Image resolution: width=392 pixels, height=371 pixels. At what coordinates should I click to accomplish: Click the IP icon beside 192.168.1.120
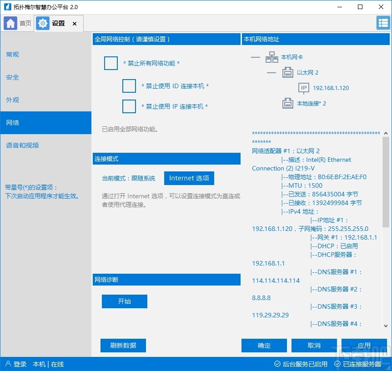coord(303,88)
